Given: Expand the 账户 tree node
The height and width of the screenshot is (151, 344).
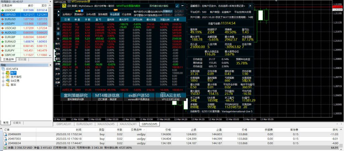Looking at the screenshot, I should pos(3,73).
